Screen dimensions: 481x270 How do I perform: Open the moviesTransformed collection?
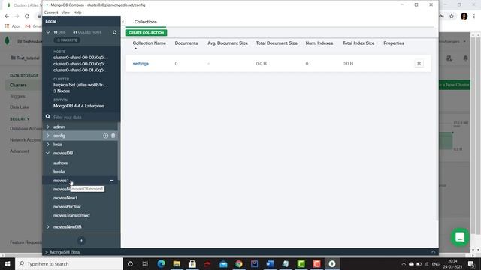71,215
